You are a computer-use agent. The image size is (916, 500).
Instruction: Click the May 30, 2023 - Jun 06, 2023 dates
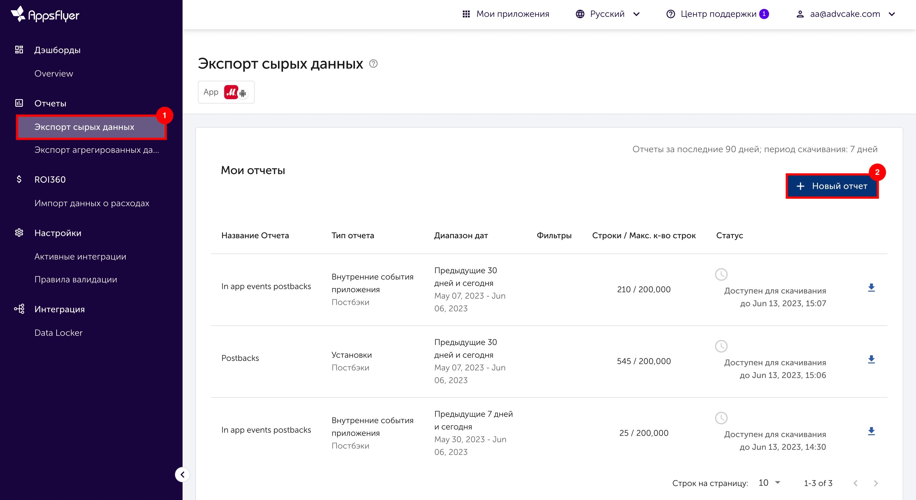click(470, 446)
